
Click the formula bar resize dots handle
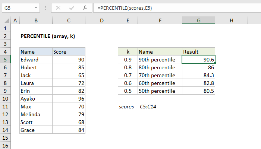pyautogui.click(x=45, y=8)
